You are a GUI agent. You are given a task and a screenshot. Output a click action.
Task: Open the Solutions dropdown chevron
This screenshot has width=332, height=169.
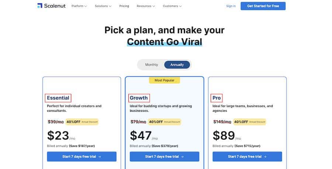110,6
